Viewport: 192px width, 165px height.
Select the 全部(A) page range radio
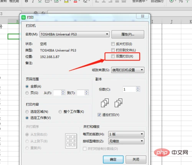point(27,86)
